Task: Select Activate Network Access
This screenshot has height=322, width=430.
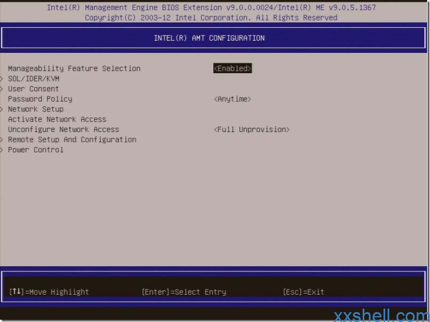Action: (57, 119)
